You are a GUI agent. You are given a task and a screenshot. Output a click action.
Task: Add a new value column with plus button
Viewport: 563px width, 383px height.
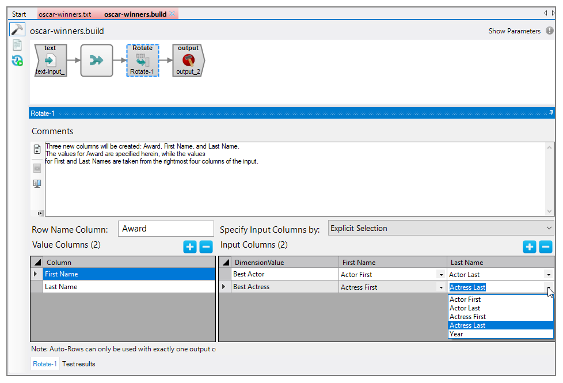pos(190,247)
